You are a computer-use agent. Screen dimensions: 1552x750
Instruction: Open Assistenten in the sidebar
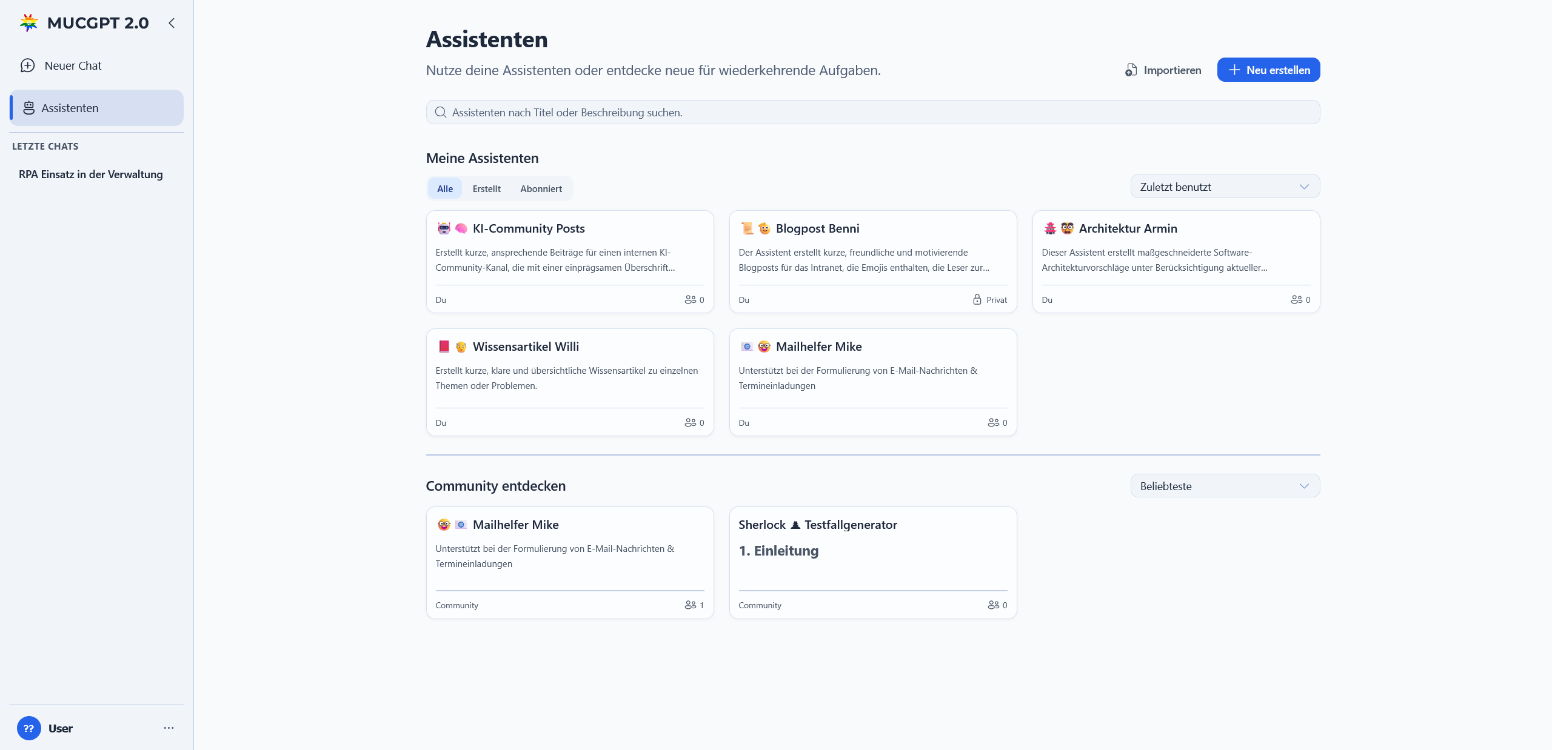point(96,108)
